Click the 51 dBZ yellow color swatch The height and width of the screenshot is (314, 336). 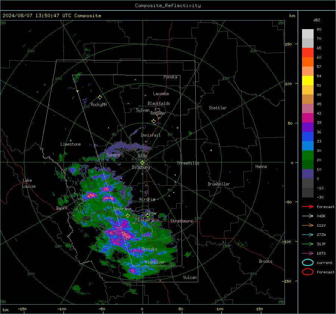tap(308, 81)
